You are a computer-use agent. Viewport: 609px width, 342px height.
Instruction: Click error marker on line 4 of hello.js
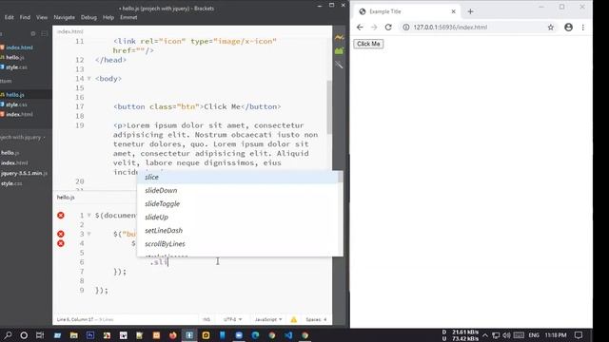[61, 243]
